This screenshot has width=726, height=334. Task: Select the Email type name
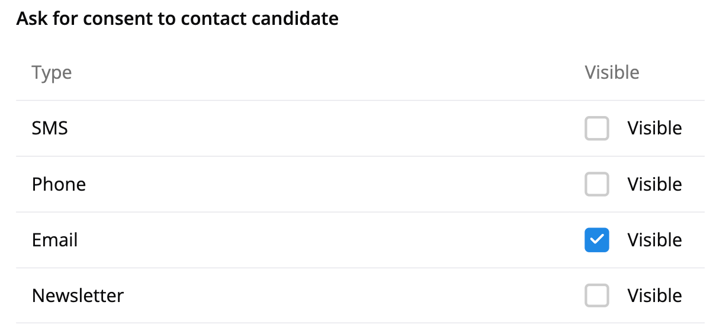pyautogui.click(x=54, y=240)
